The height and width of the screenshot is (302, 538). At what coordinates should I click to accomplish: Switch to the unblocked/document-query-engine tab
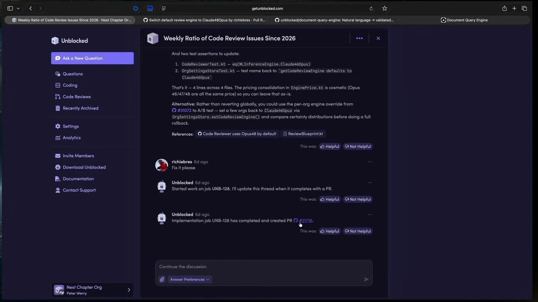[x=334, y=20]
